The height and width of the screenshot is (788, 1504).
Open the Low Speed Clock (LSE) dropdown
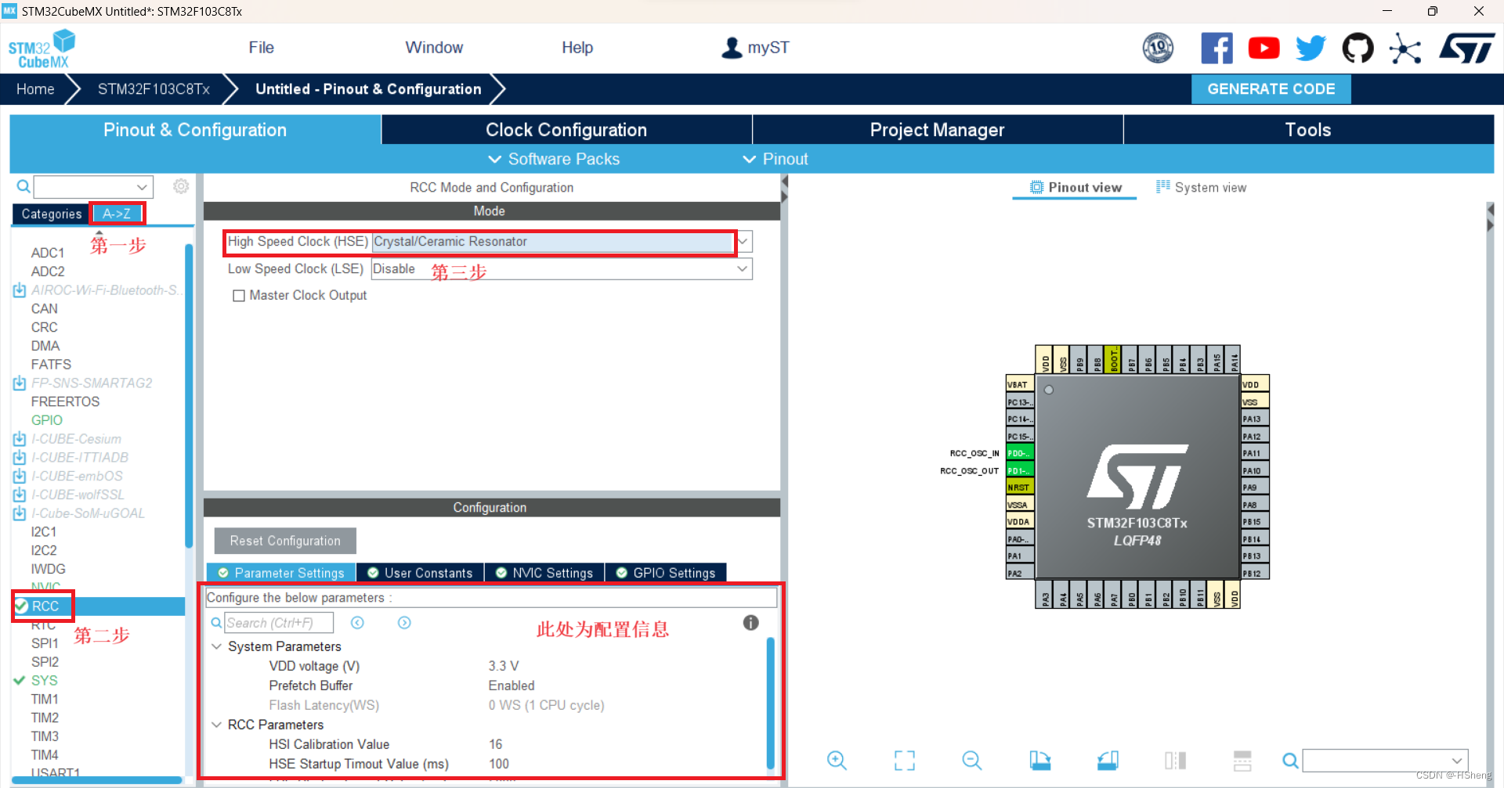pos(741,268)
